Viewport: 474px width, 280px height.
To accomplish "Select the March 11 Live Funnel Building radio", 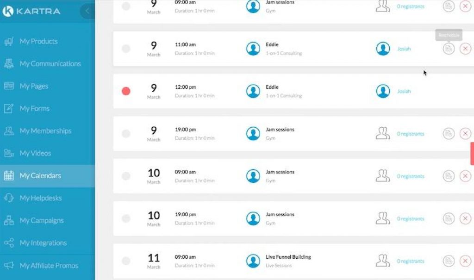I will pyautogui.click(x=126, y=261).
